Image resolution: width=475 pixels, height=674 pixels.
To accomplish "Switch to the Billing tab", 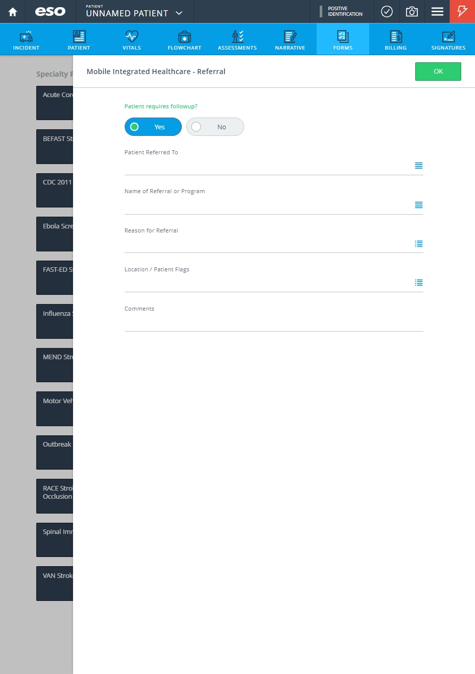I will (x=396, y=40).
